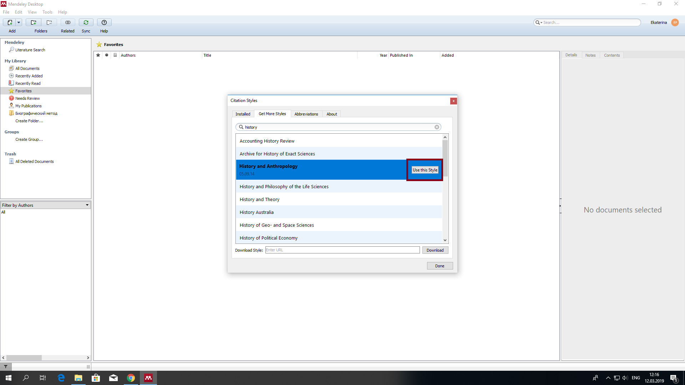Click the Ekaterina profile avatar
Screen dimensions: 685x385
pos(675,22)
